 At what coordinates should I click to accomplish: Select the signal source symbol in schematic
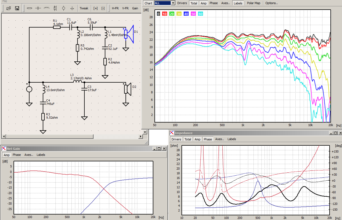(29, 89)
